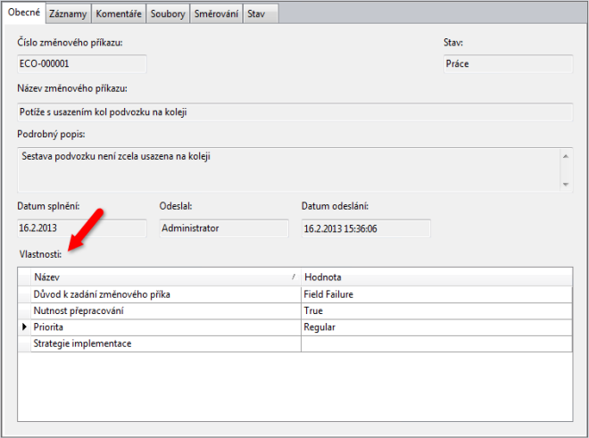Click the Field Failure value cell
Screen dimensions: 589x438
[x=437, y=294]
